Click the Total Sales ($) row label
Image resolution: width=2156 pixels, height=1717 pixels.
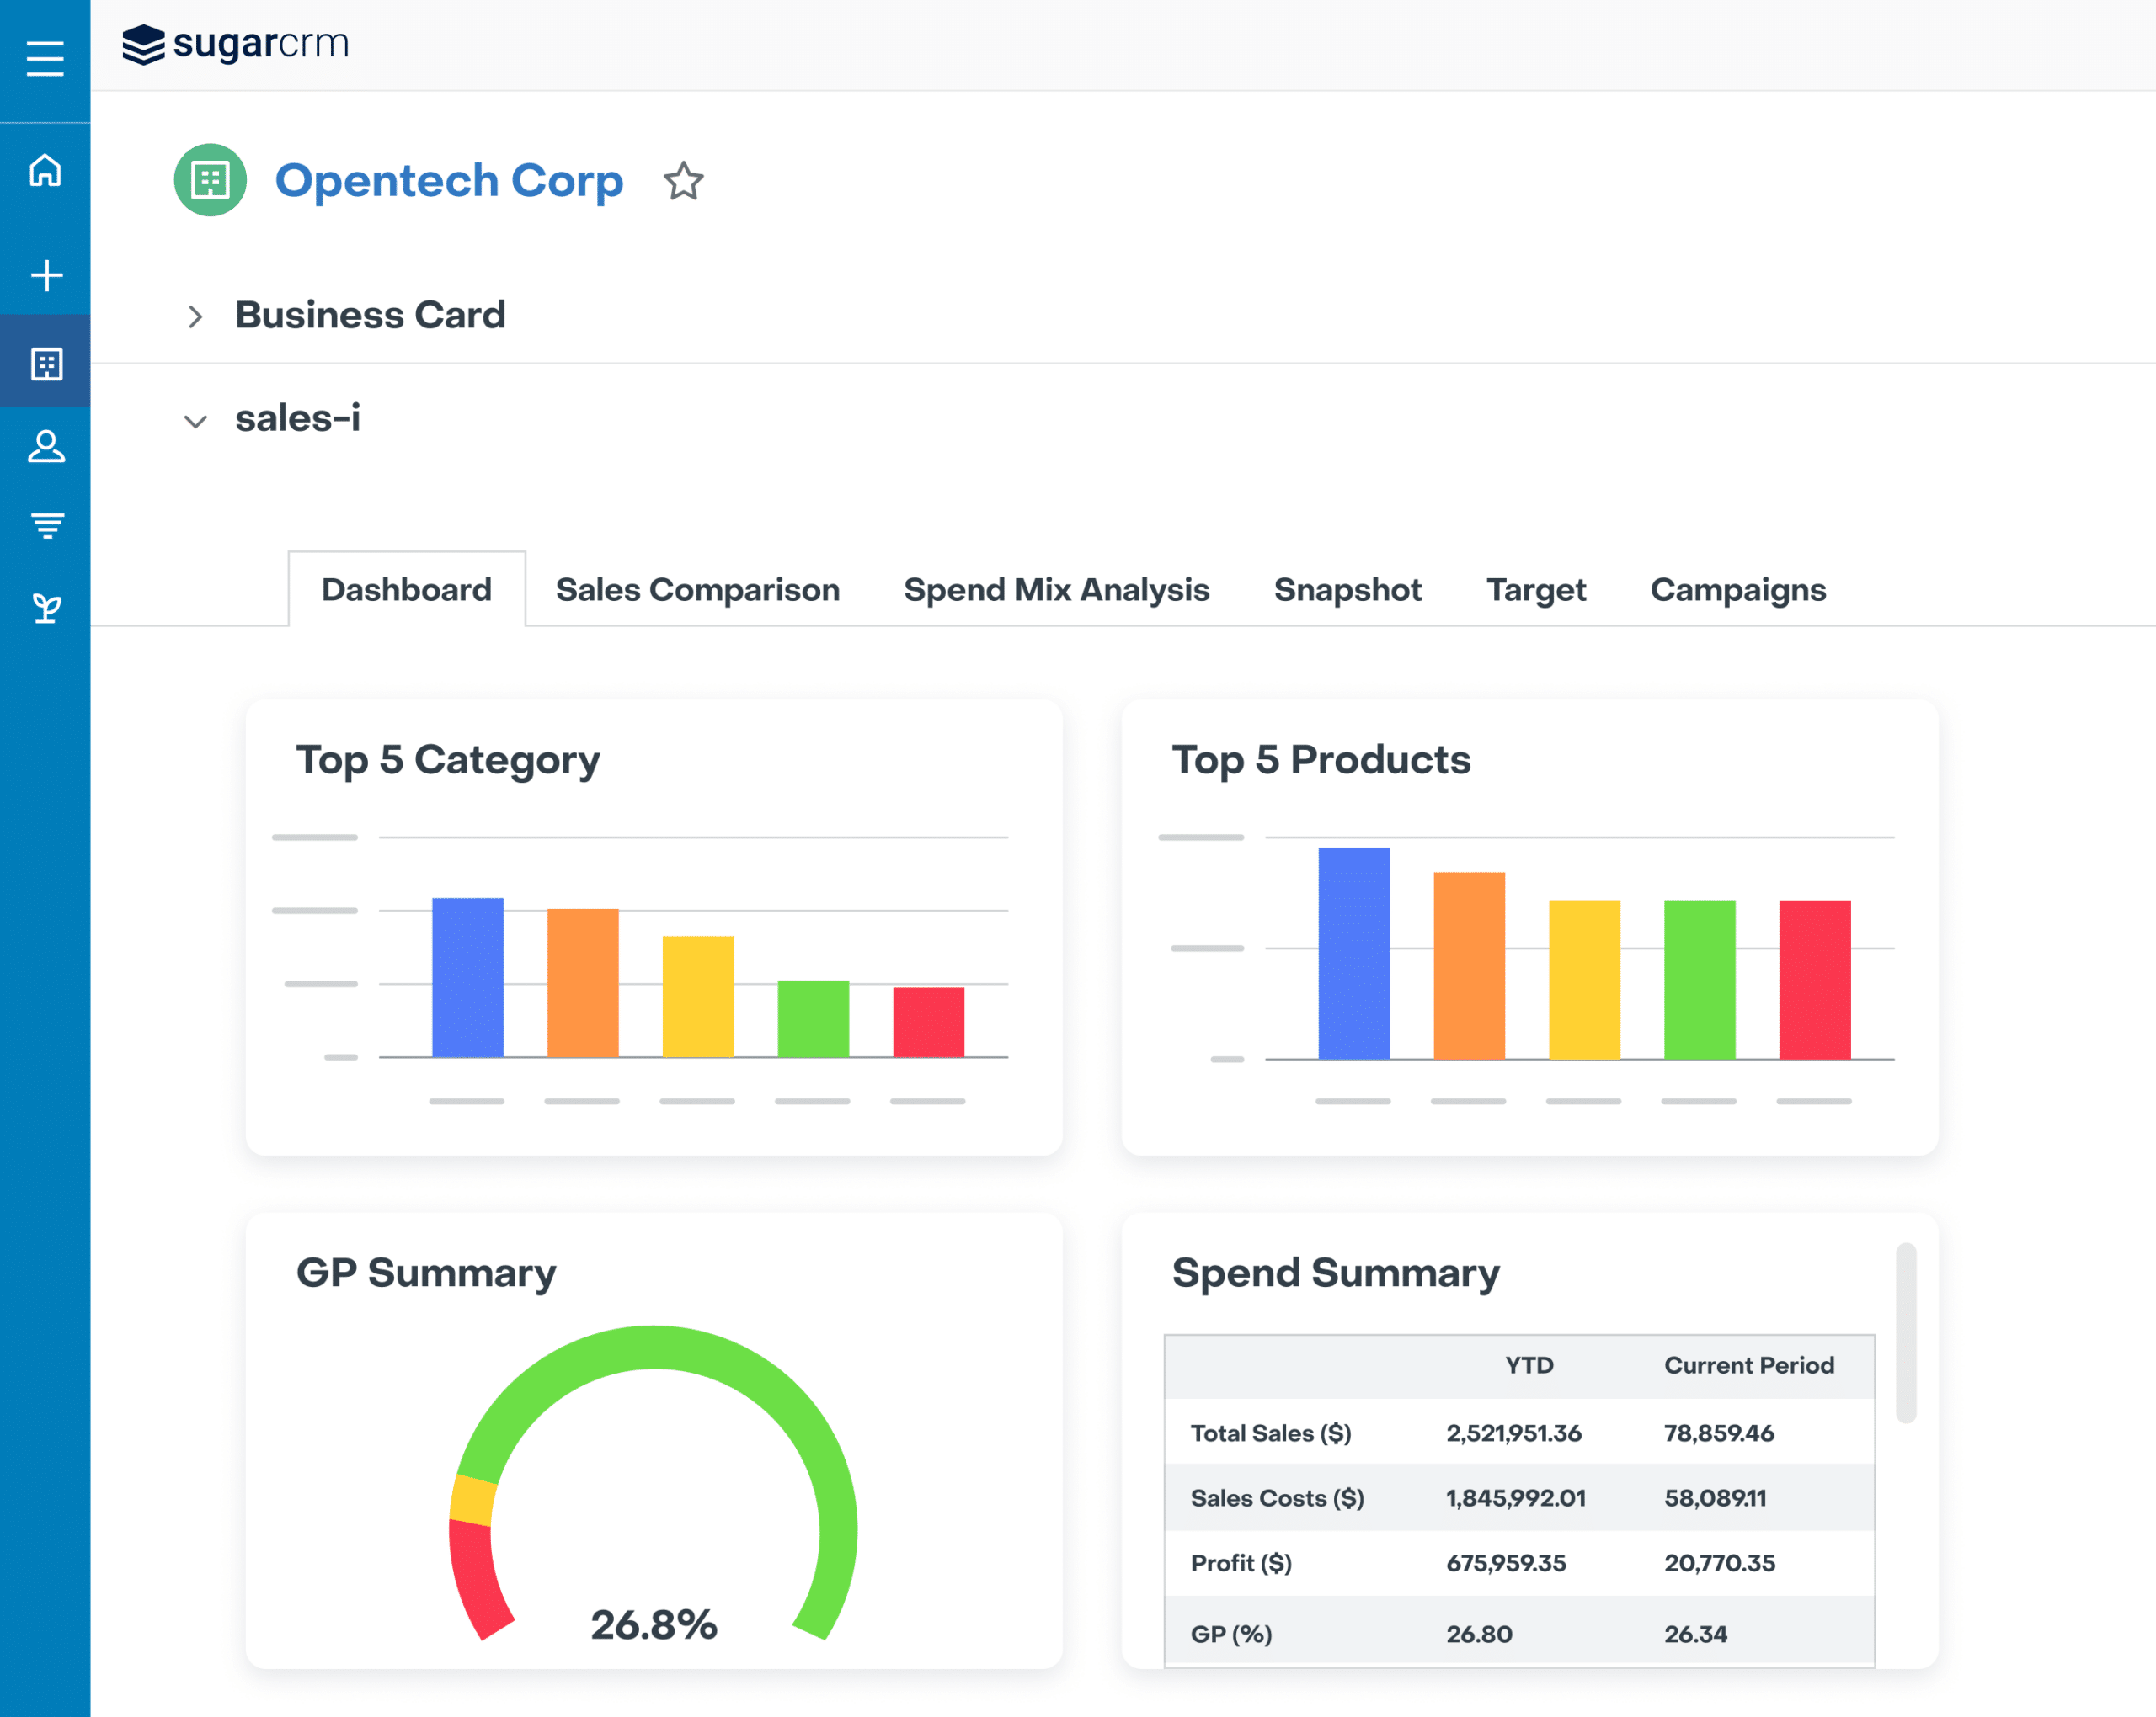click(x=1270, y=1433)
